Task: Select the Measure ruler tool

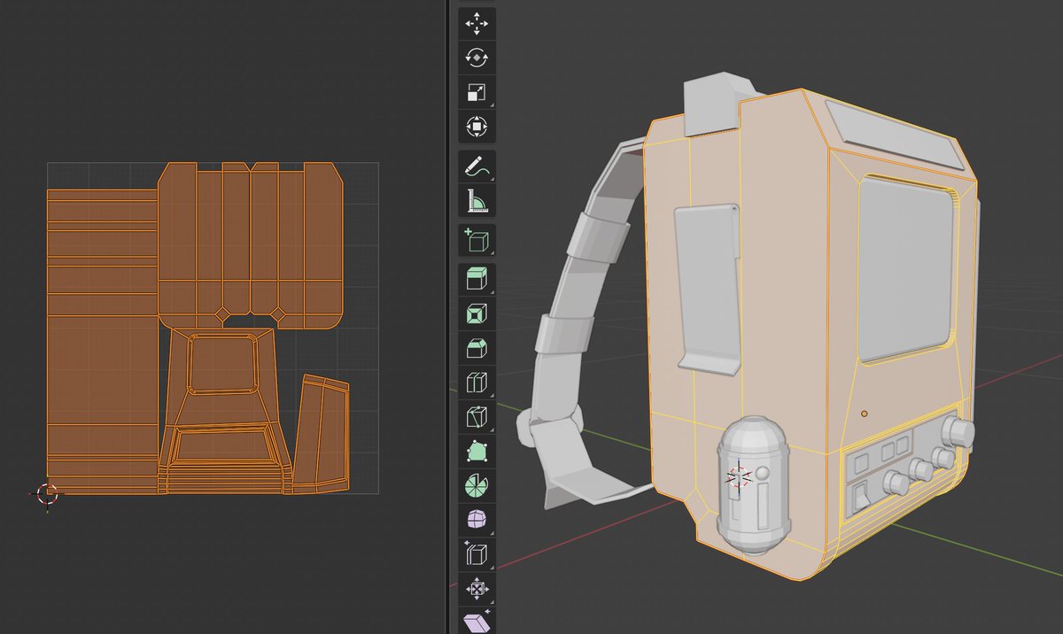Action: click(477, 201)
